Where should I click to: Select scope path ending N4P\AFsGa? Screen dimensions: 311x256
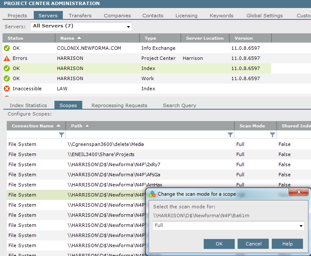click(x=114, y=175)
